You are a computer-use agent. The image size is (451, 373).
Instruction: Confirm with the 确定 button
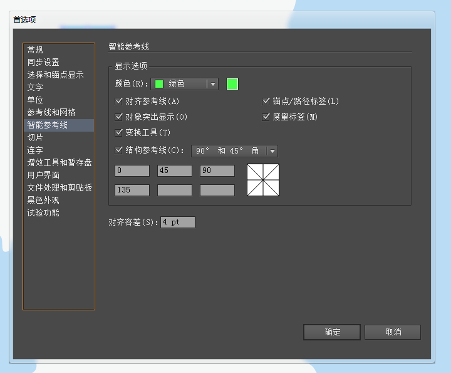coord(332,332)
